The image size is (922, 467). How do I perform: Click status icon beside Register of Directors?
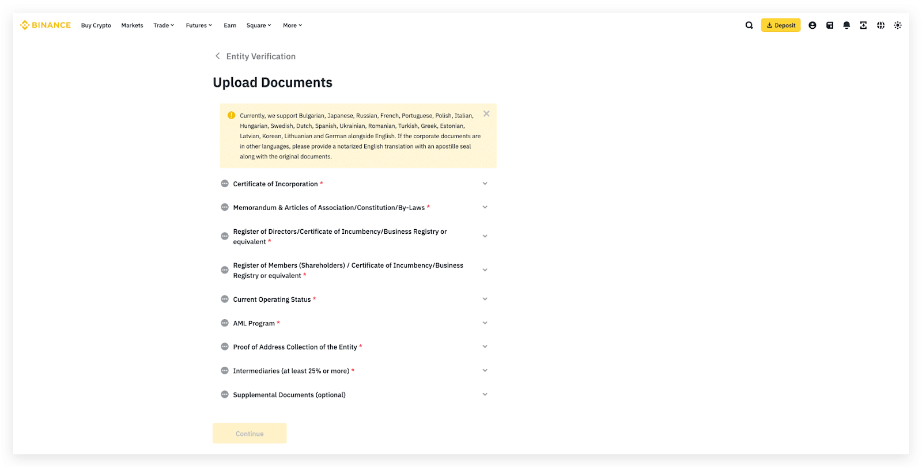tap(225, 236)
